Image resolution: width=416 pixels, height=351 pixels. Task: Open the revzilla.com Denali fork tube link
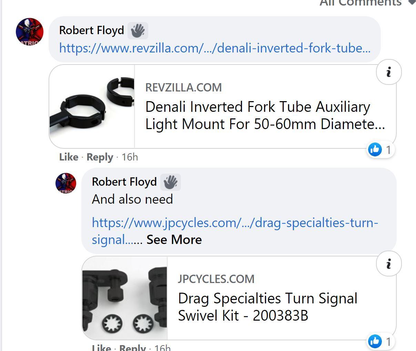pos(215,48)
